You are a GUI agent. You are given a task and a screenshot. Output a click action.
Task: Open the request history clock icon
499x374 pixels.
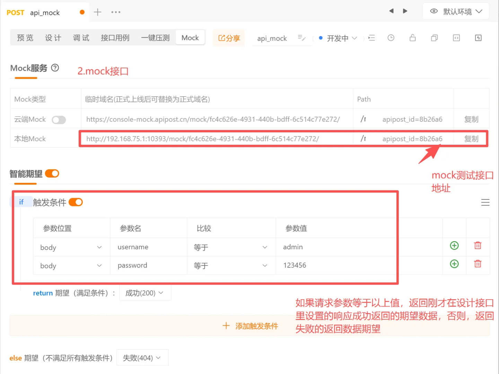(391, 38)
